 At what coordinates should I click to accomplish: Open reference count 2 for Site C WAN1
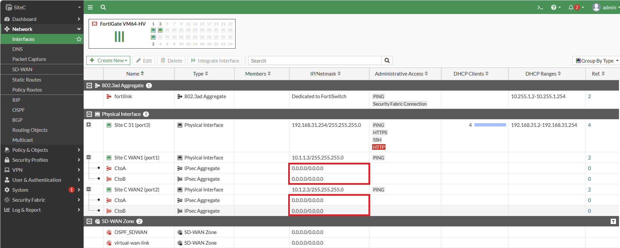589,158
